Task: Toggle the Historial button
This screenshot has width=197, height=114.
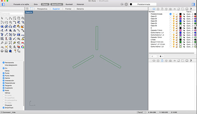Action: tap(80, 4)
